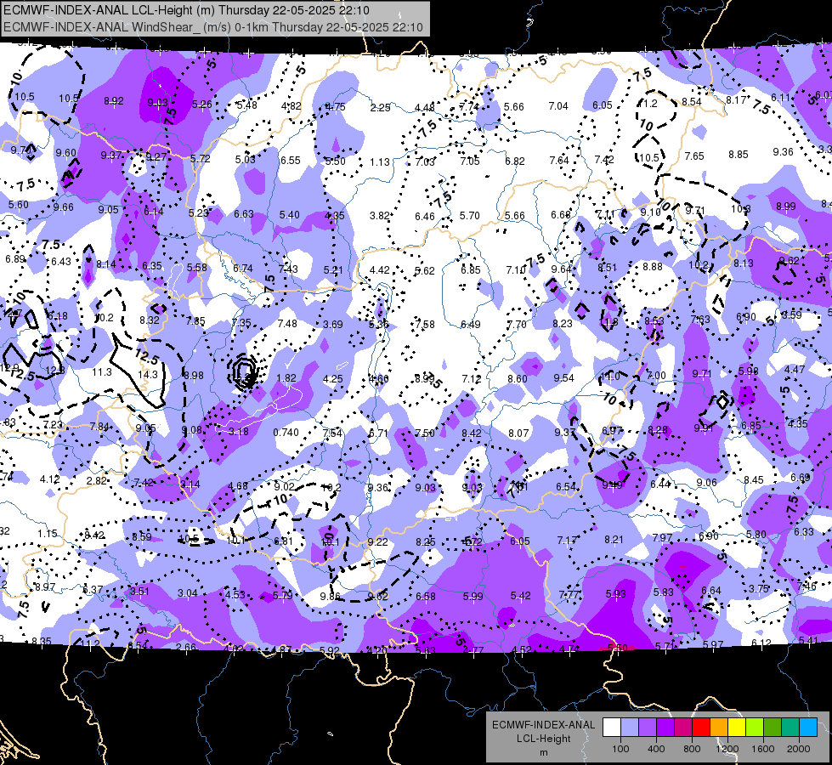The height and width of the screenshot is (765, 832).
Task: Click the map value 3.59
Action: (x=792, y=314)
